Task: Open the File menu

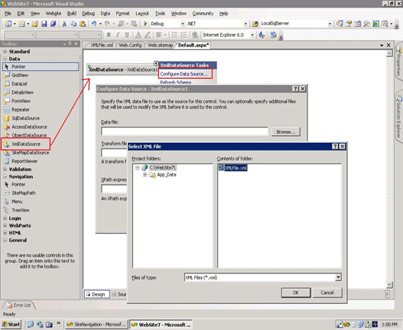Action: click(8, 14)
